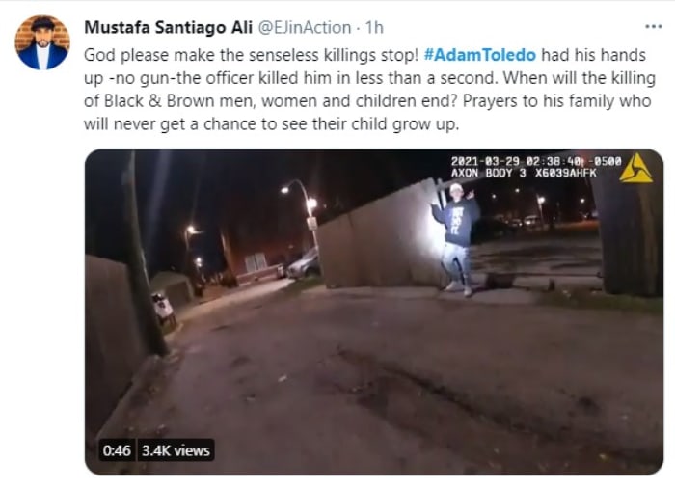Open the @EJinAction handle
Viewport: 675px width, 489px height.
point(305,27)
